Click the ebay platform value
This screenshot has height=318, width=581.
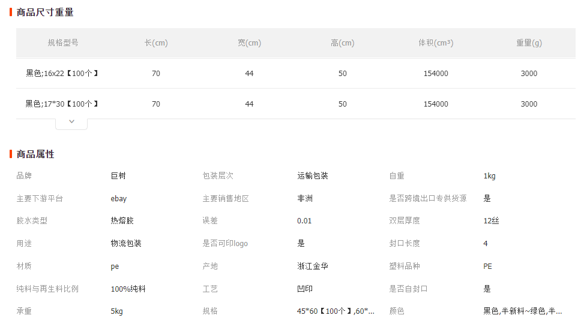(119, 199)
